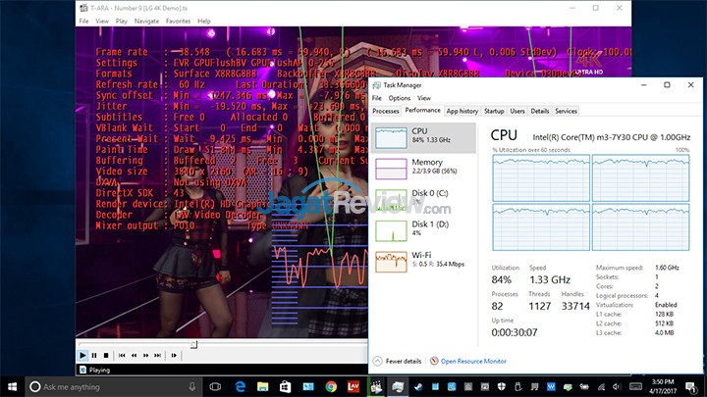This screenshot has height=397, width=707.
Task: Open Task Manager File menu
Action: [x=376, y=98]
